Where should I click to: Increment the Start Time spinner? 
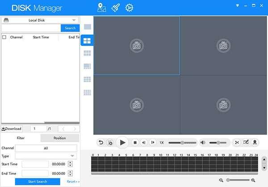click(x=71, y=162)
